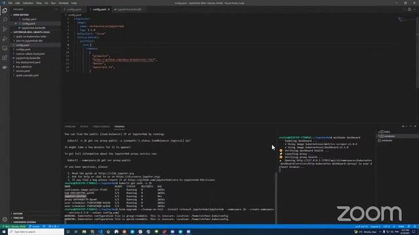Close the terminal panel
419x235 pixels.
[x=415, y=126]
